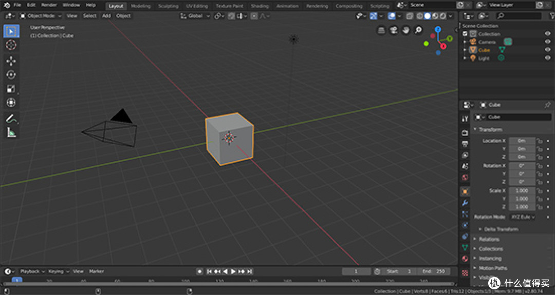This screenshot has height=295, width=555.
Task: Choose the 3D Cursor tool
Action: coord(11,45)
